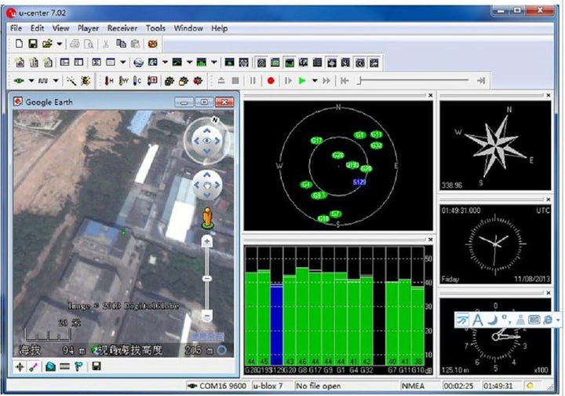The image size is (565, 396).
Task: Click the flag placemark icon under Google Earth map
Action: click(78, 367)
